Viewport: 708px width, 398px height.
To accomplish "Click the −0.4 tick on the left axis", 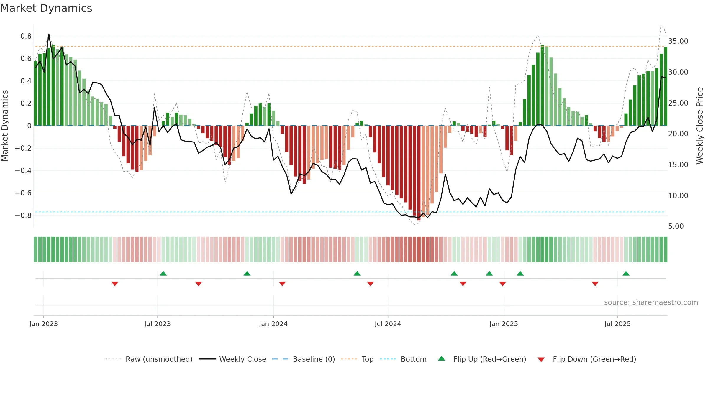I will (x=23, y=171).
